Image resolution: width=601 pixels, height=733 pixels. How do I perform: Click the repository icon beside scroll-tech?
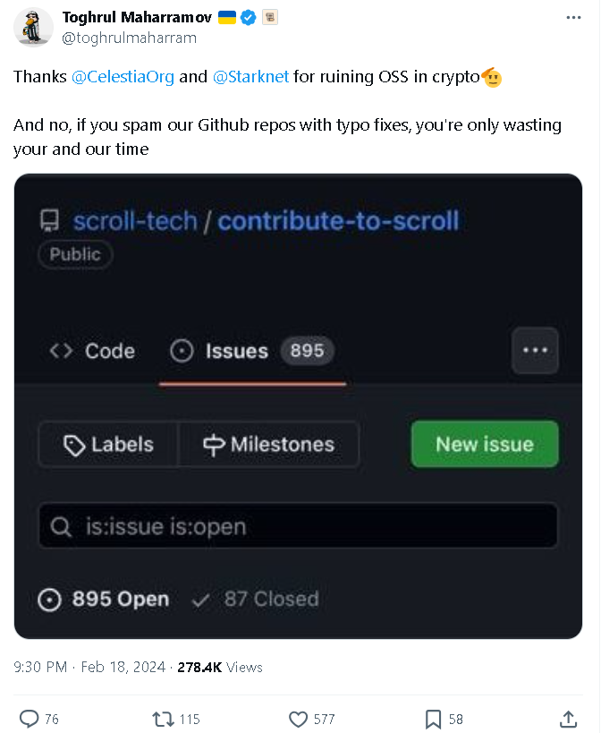click(48, 219)
